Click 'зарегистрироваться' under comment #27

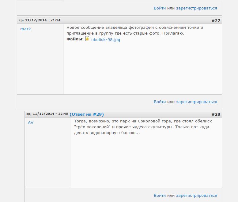197,102
